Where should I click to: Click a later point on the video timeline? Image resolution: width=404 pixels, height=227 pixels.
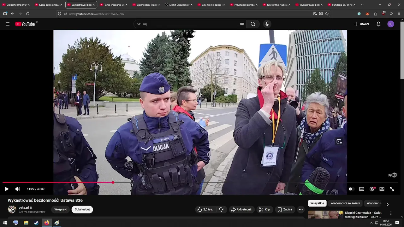256,183
